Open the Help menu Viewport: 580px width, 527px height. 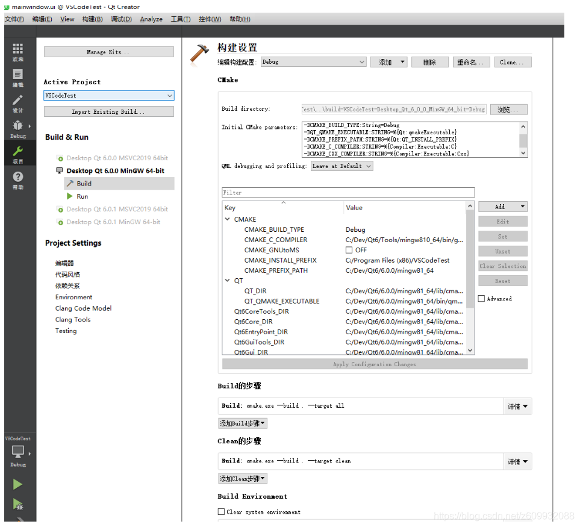[240, 19]
